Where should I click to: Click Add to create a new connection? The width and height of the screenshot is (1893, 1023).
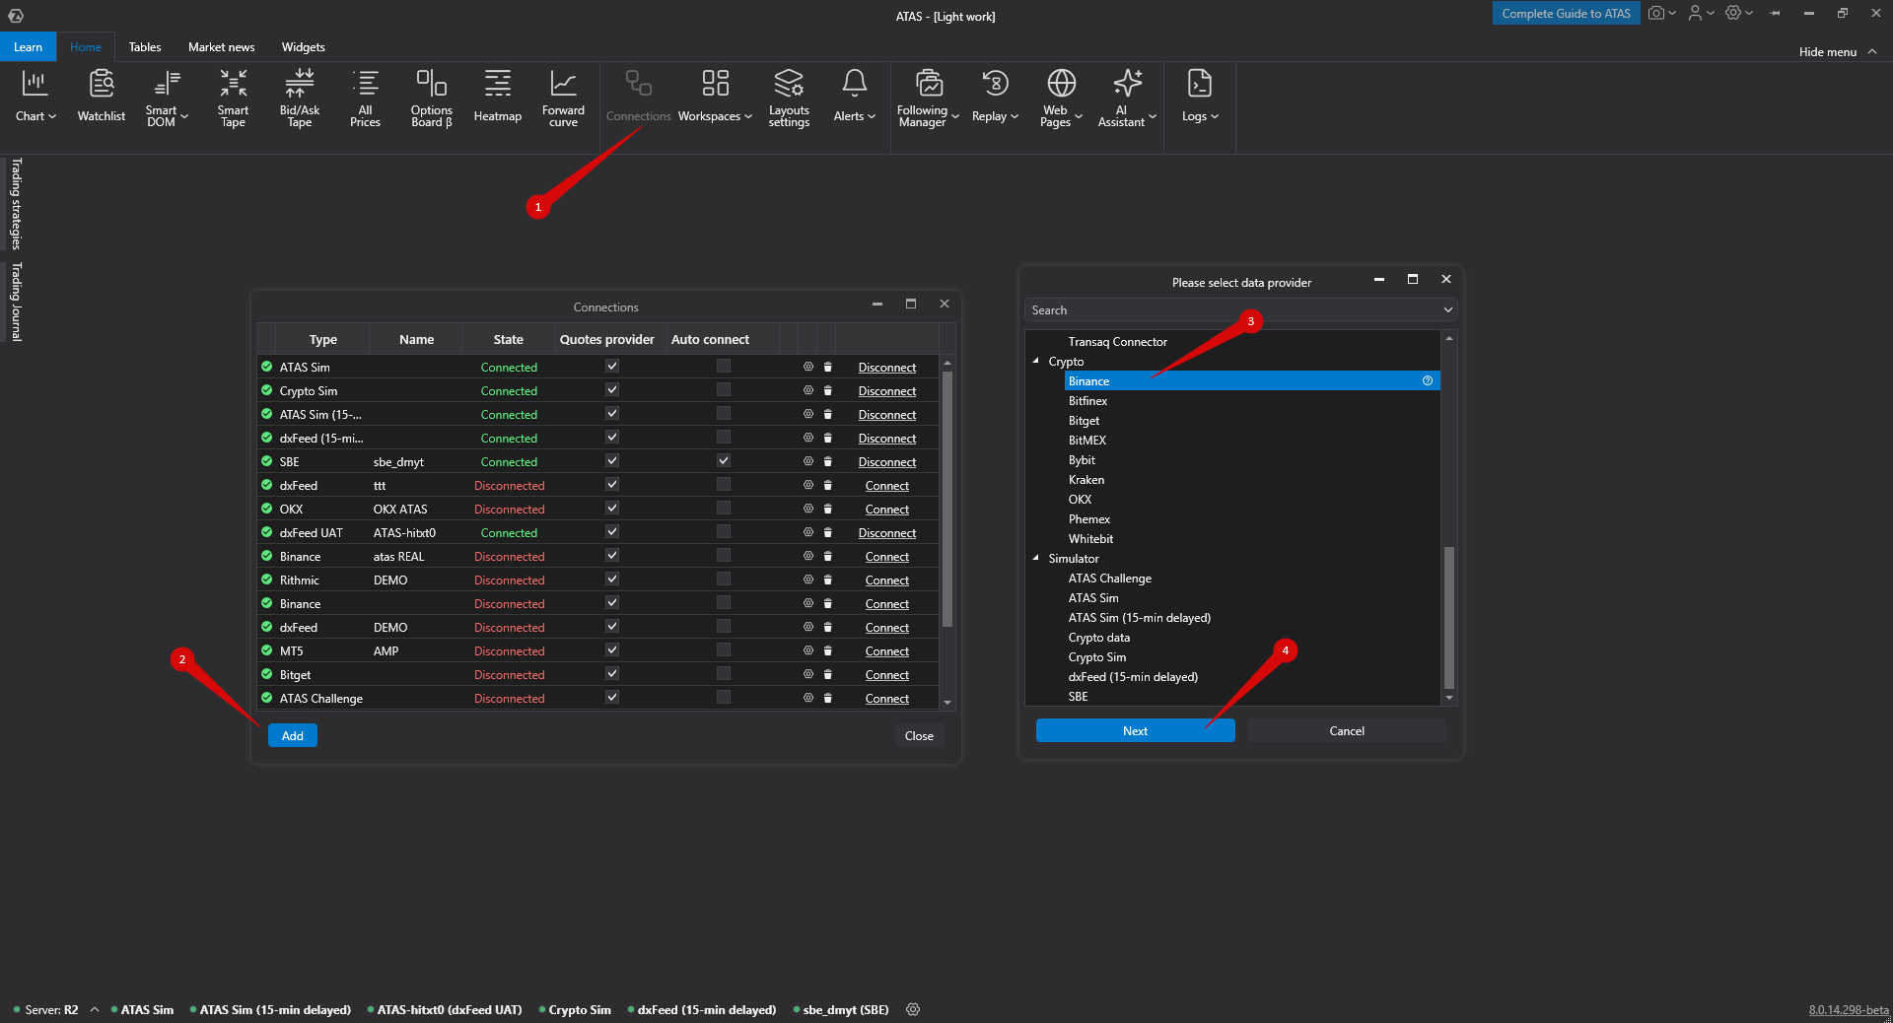click(293, 735)
